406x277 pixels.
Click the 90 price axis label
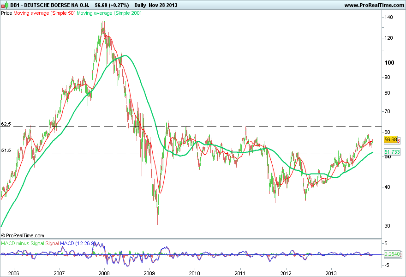click(x=388, y=77)
